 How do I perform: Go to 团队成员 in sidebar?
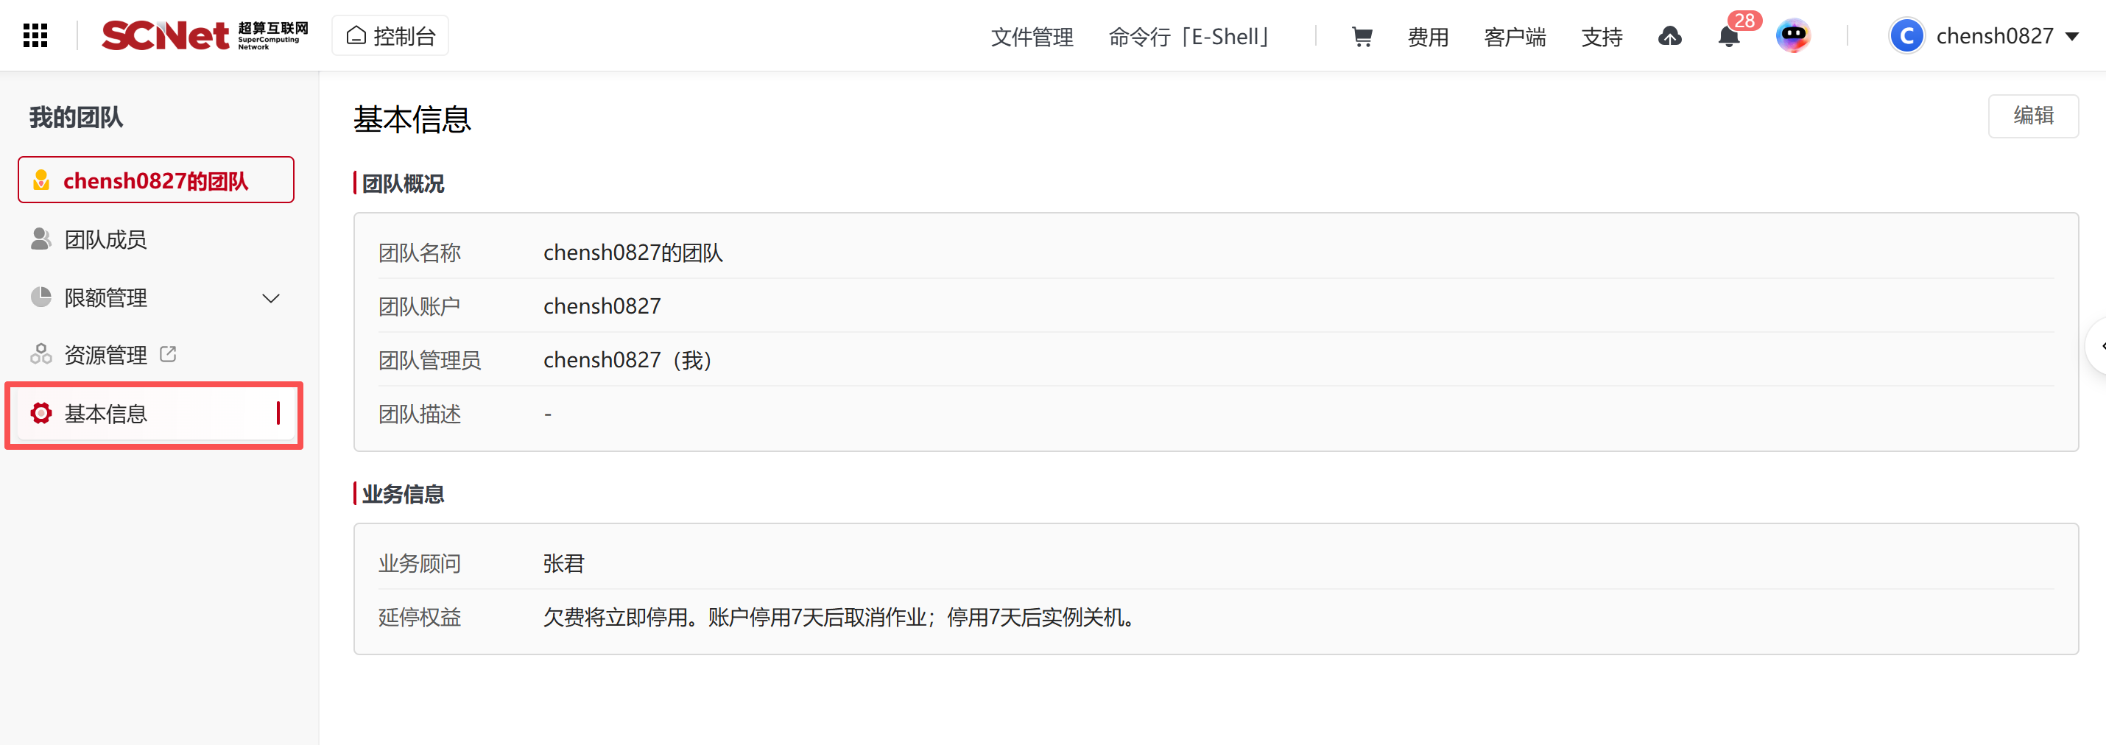(105, 239)
